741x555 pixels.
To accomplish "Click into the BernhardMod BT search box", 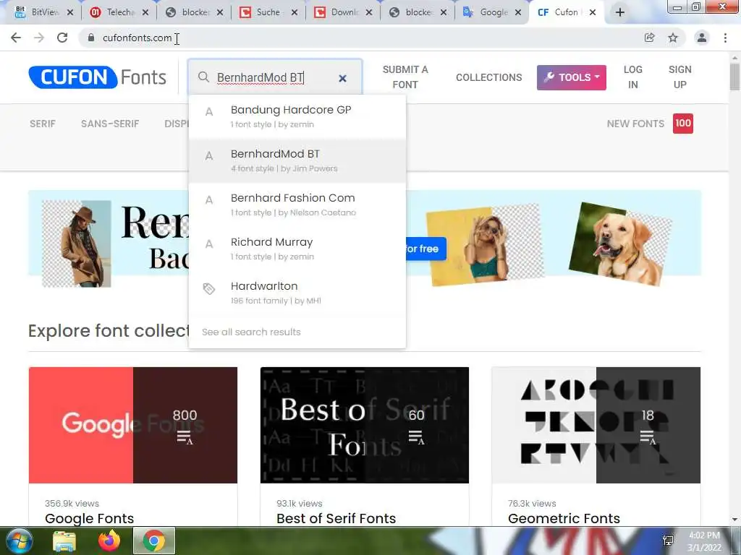I will click(274, 77).
